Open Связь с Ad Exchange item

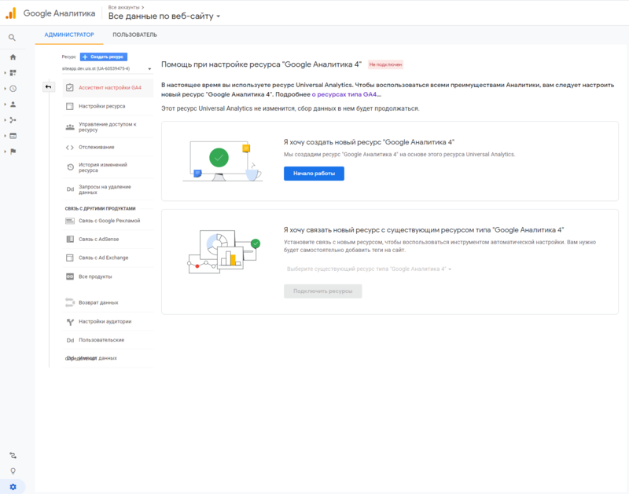pos(108,258)
